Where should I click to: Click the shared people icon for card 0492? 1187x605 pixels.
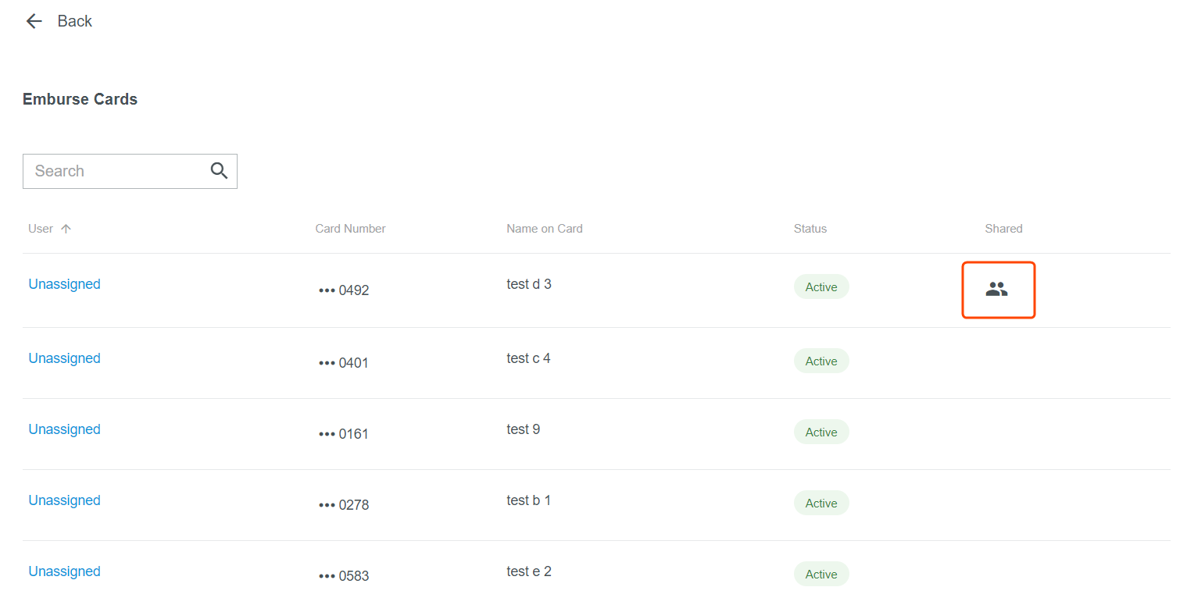[x=996, y=290]
